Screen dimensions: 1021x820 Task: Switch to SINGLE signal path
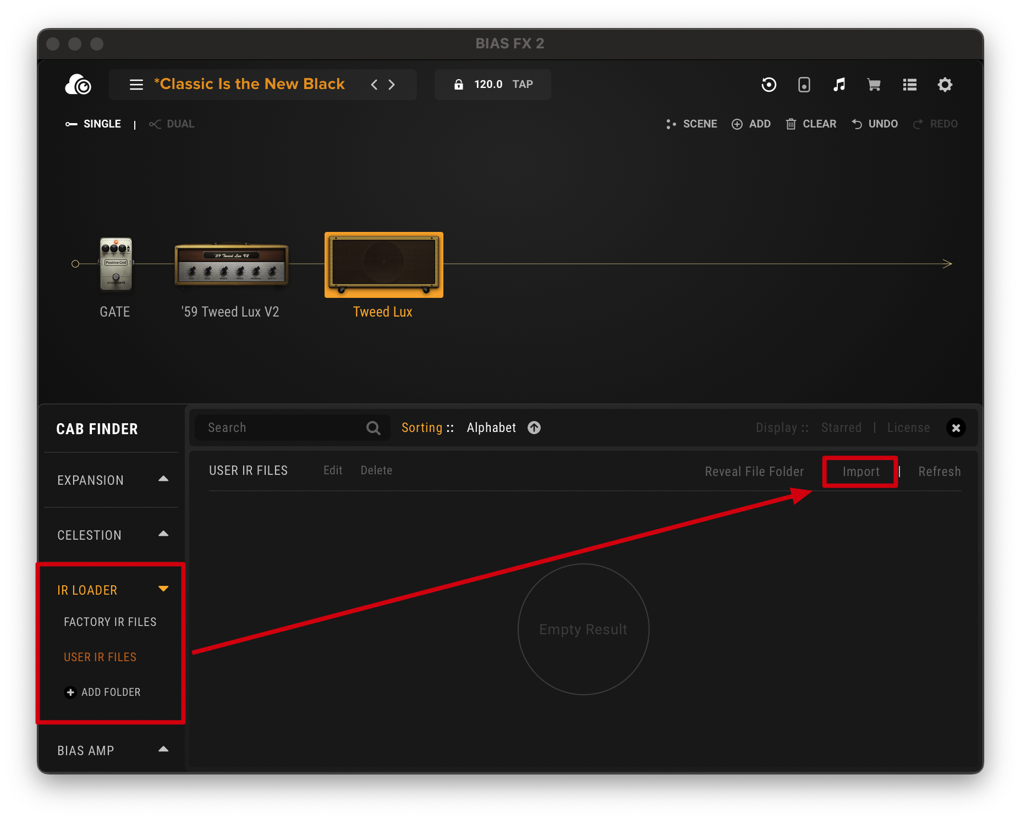pos(93,124)
